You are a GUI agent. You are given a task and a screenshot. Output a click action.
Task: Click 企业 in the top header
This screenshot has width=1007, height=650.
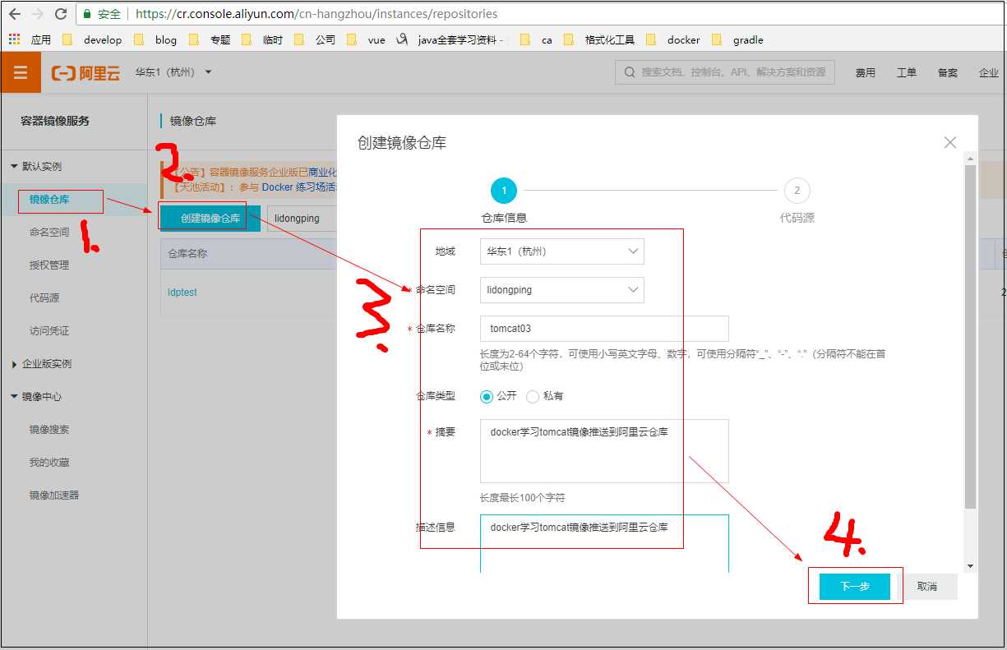pyautogui.click(x=989, y=73)
